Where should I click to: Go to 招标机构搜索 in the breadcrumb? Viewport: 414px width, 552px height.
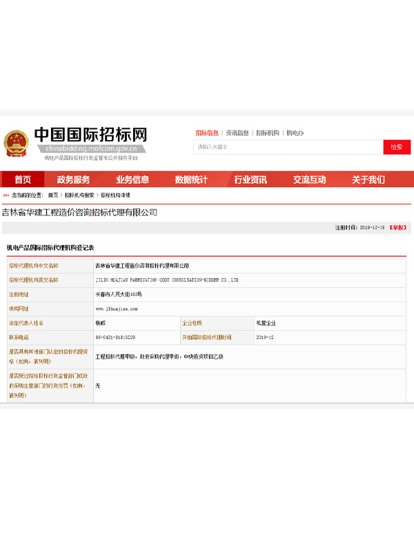(79, 195)
